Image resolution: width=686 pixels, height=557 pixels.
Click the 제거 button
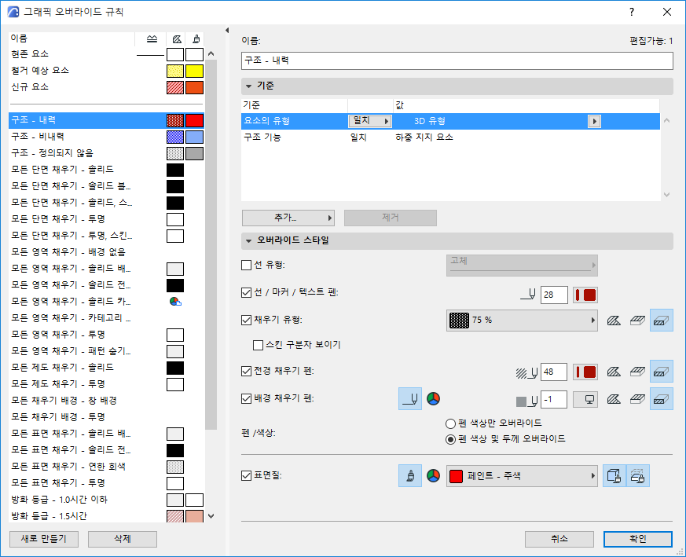[391, 218]
